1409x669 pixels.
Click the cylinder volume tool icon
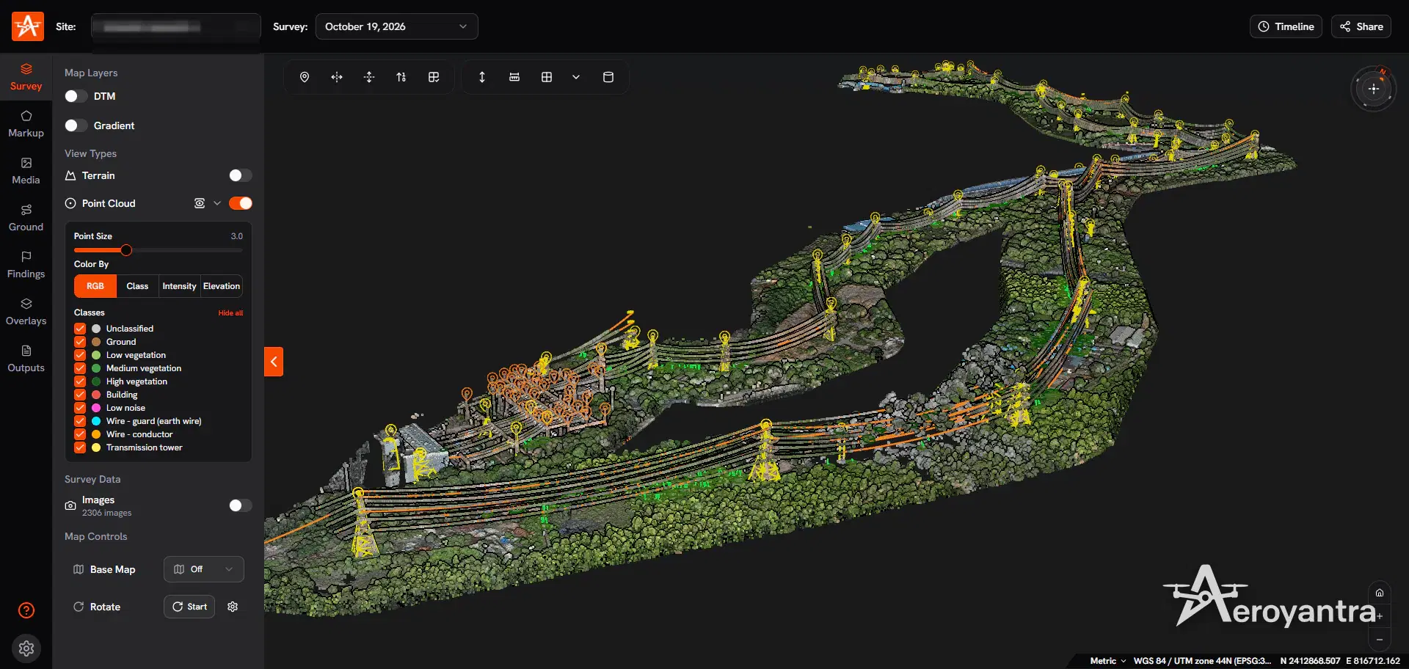[x=608, y=77]
